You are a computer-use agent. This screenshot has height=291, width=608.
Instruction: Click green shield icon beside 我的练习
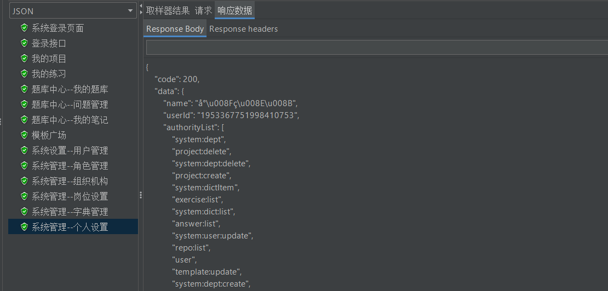[25, 73]
